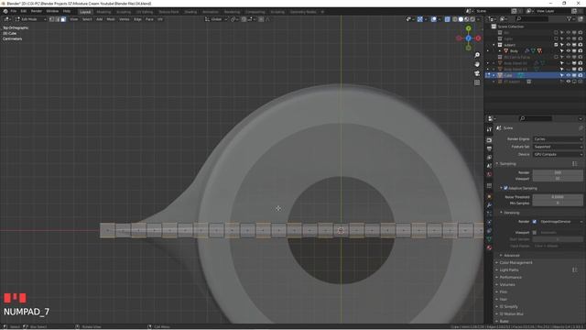Viewport: 586px width, 330px height.
Task: Expand the Volumes panel
Action: 506,285
